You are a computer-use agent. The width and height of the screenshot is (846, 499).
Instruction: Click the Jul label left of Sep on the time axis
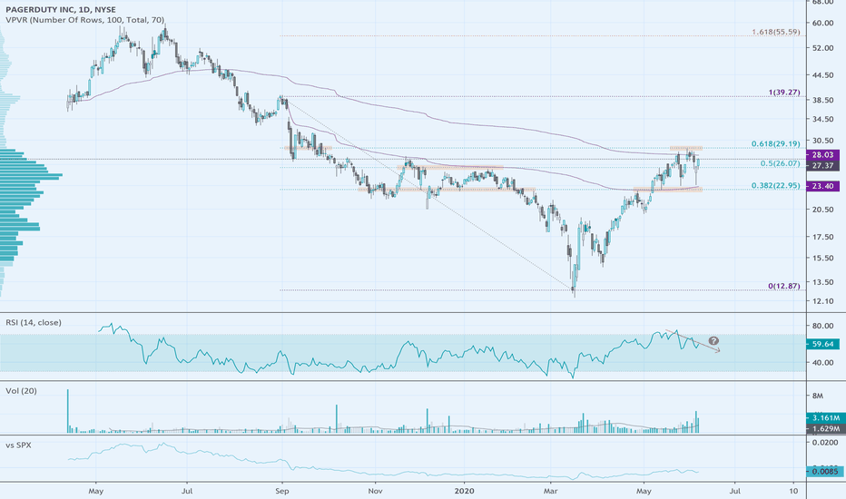point(187,491)
